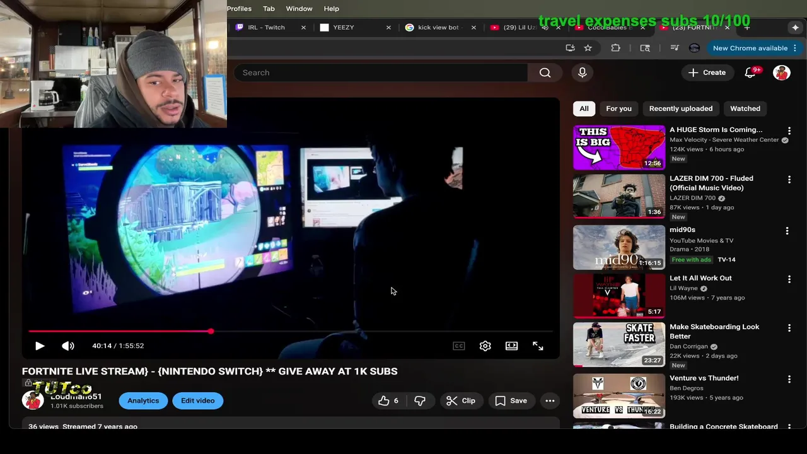The height and width of the screenshot is (454, 807).
Task: Click the YouTube search field
Action: click(x=381, y=73)
